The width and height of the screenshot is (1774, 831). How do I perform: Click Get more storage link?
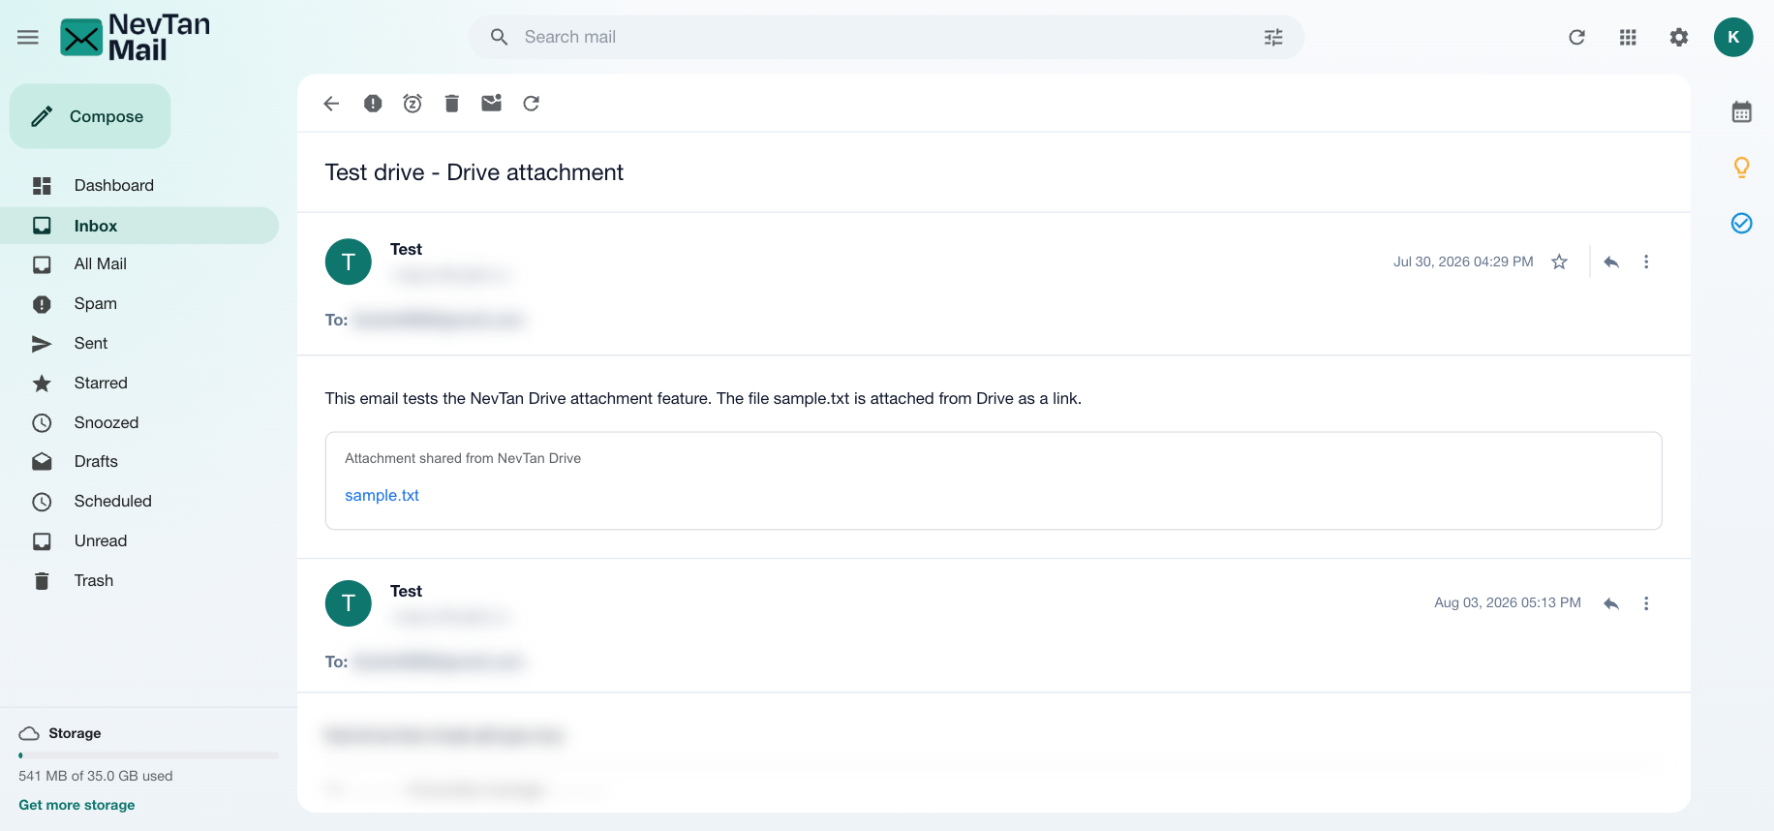click(x=76, y=805)
